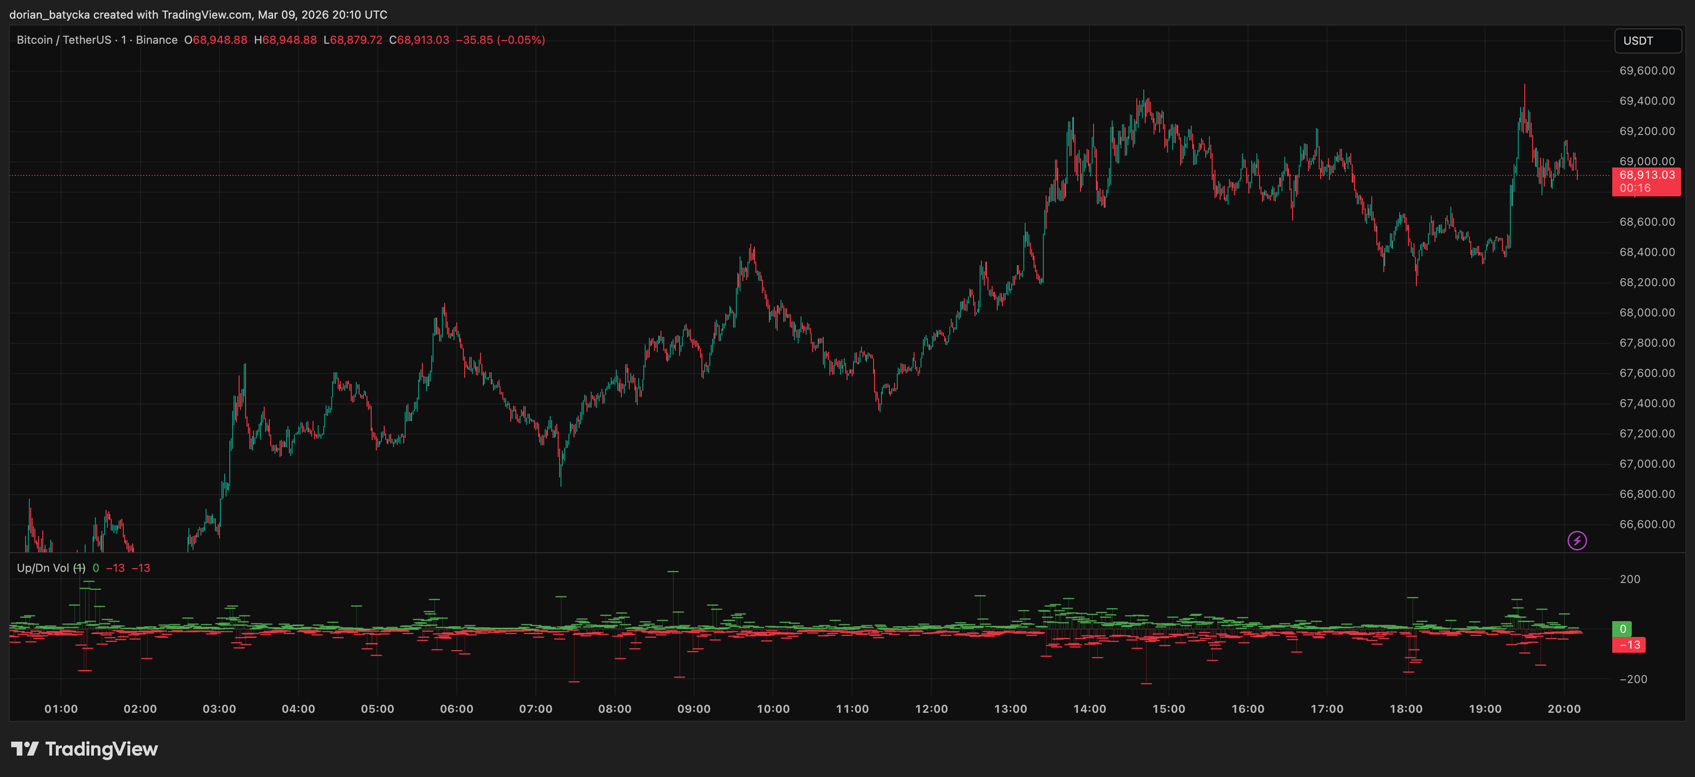Screen dimensions: 1695x777
Task: Click the 06:00 time axis label
Action: point(457,709)
